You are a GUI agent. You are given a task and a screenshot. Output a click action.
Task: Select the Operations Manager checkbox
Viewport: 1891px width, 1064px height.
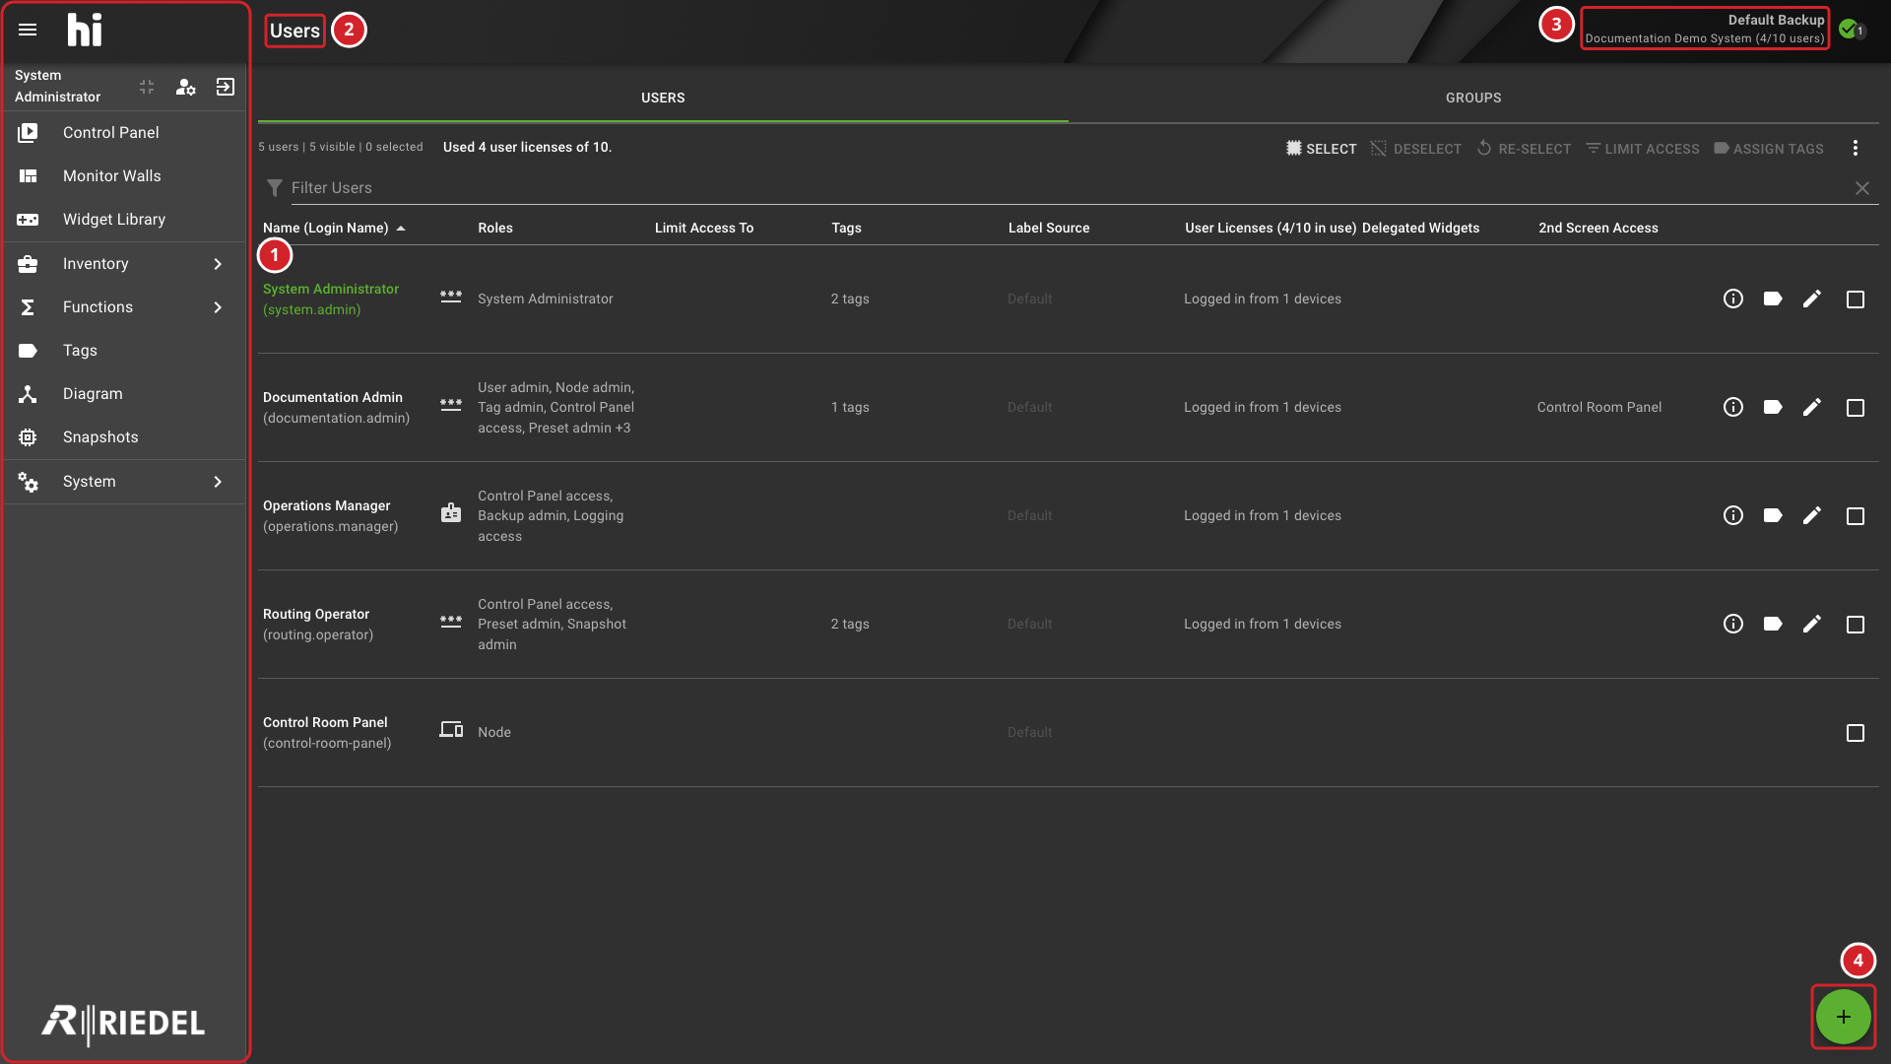pyautogui.click(x=1855, y=515)
